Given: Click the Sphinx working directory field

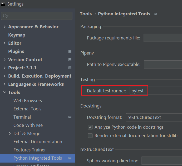Looking at the screenshot, I should tap(162, 161).
